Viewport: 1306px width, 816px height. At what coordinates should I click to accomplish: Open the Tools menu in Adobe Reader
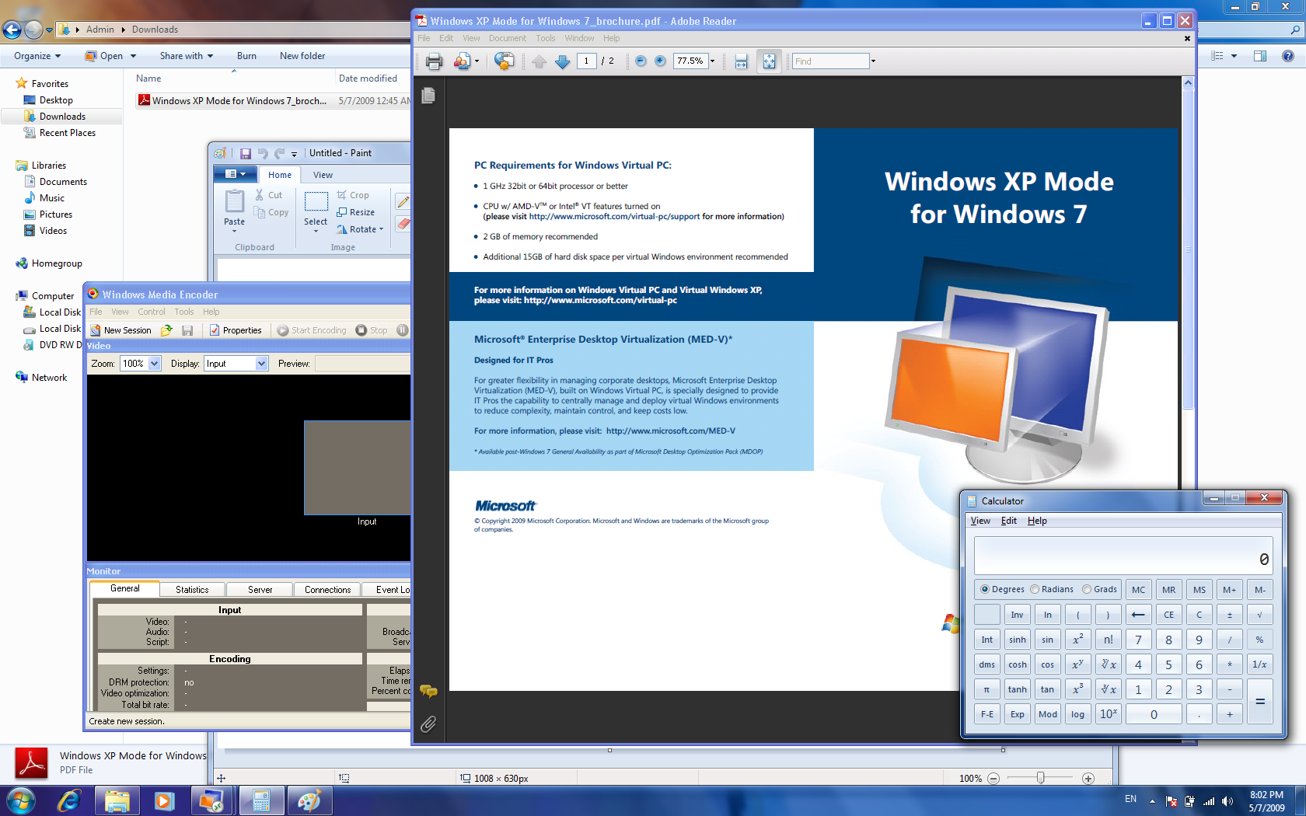(546, 38)
